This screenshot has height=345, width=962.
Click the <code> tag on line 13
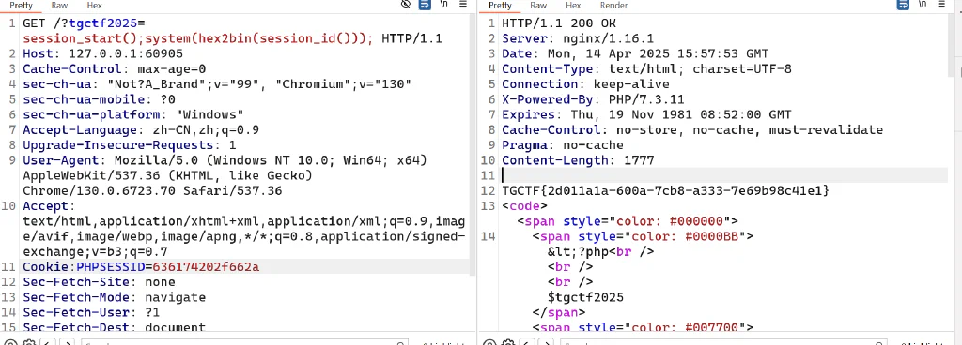[x=524, y=206]
